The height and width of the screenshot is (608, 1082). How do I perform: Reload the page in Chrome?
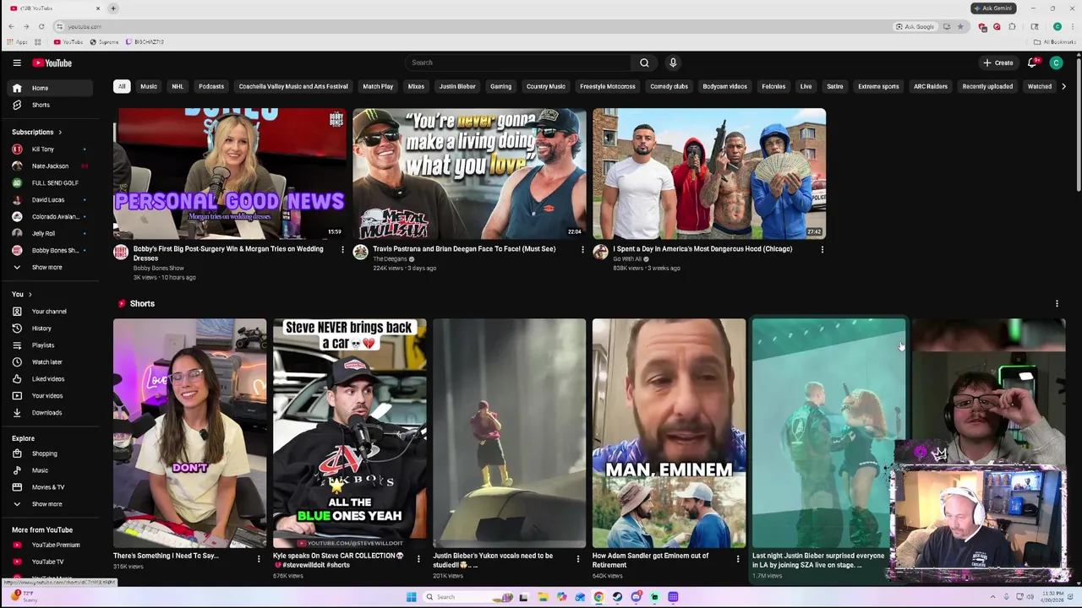coord(41,26)
